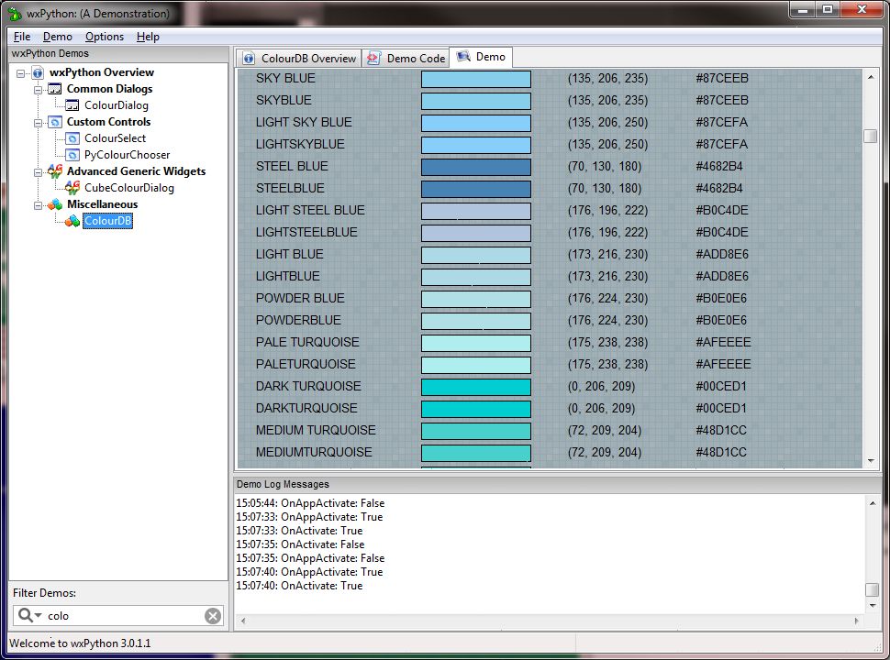Click the colour list scroll down arrow
The image size is (890, 660).
click(x=870, y=461)
